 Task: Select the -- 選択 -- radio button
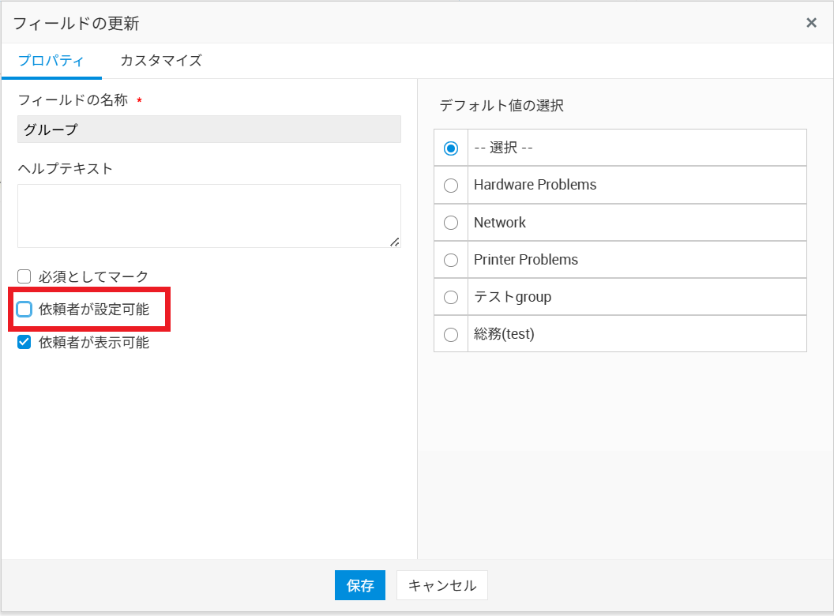pos(451,148)
